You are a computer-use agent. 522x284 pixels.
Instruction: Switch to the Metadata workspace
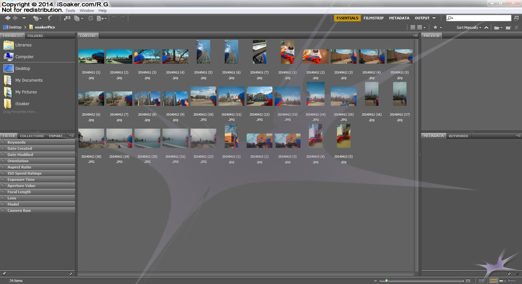coord(399,18)
